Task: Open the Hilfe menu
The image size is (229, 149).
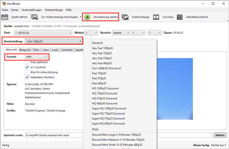Action: point(69,10)
